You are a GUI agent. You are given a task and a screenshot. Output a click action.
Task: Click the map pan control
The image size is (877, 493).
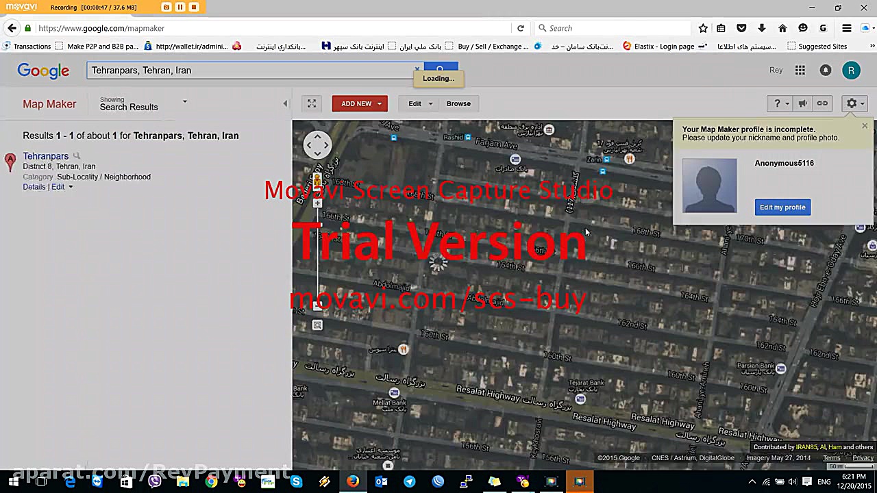[317, 144]
